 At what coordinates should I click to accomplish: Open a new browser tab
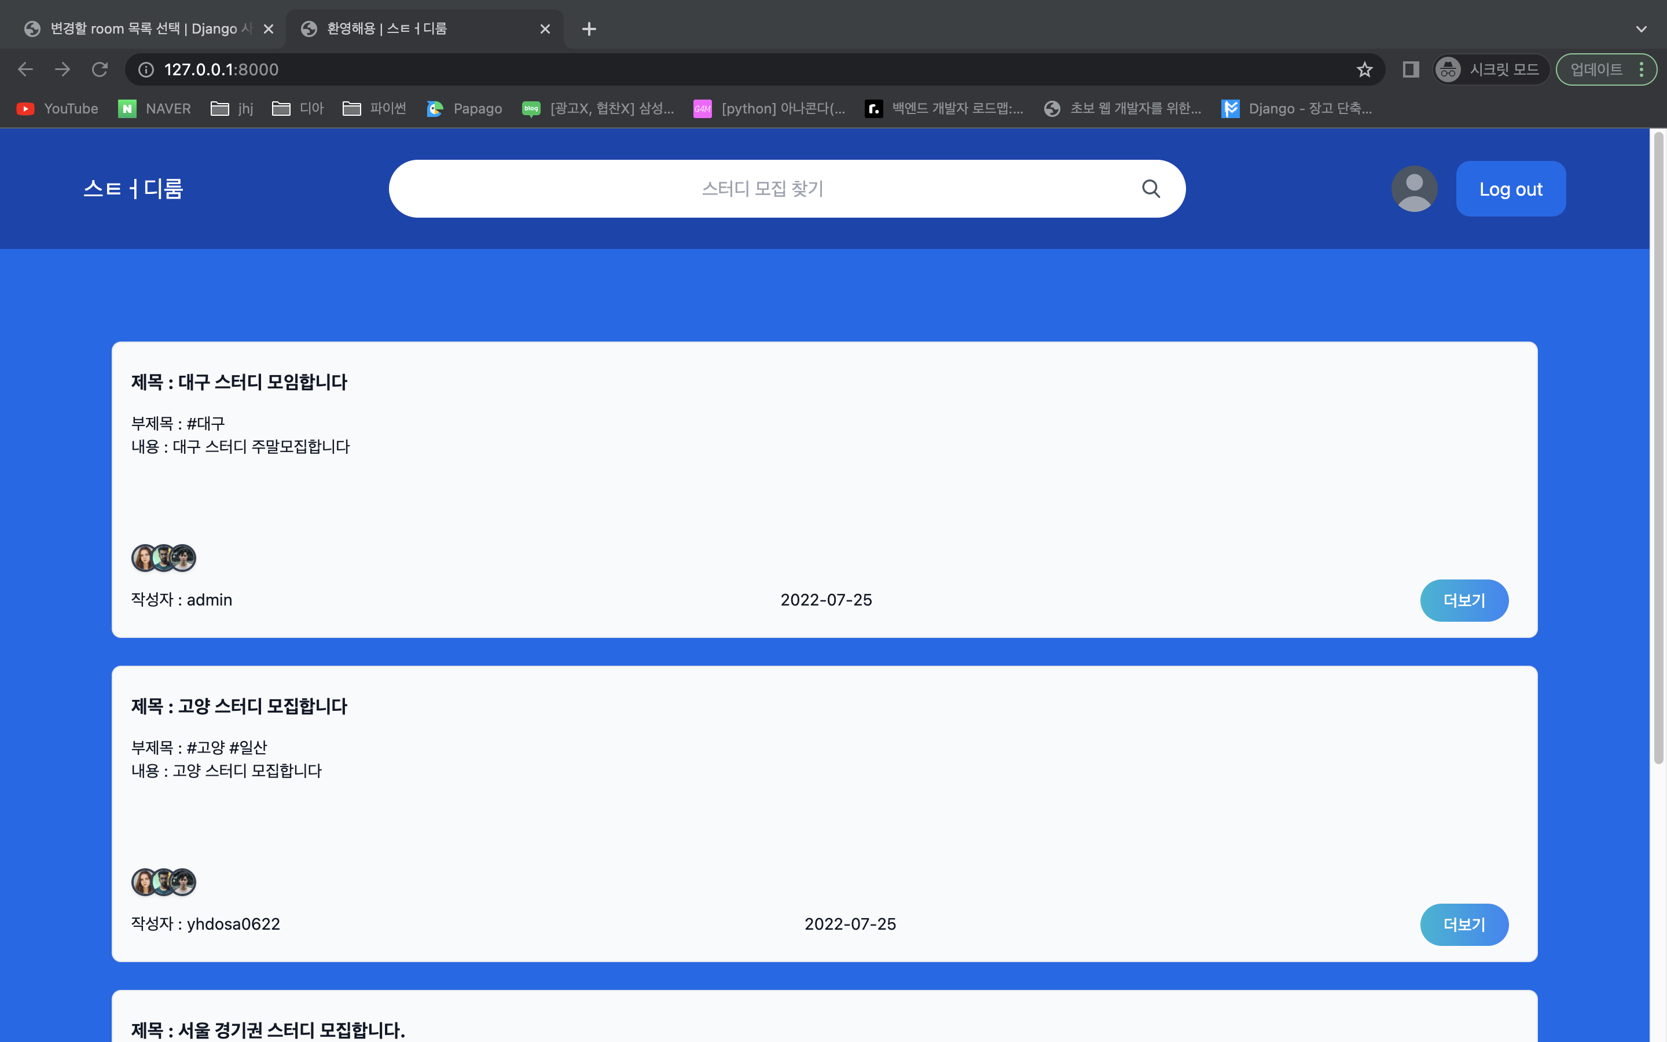pos(589,29)
